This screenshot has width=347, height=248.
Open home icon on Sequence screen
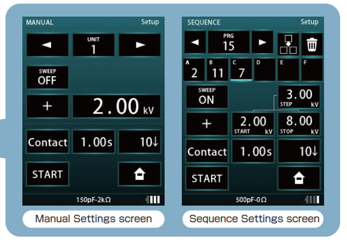[299, 179]
